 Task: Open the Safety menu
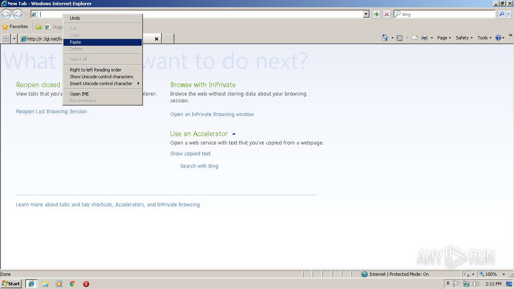464,38
